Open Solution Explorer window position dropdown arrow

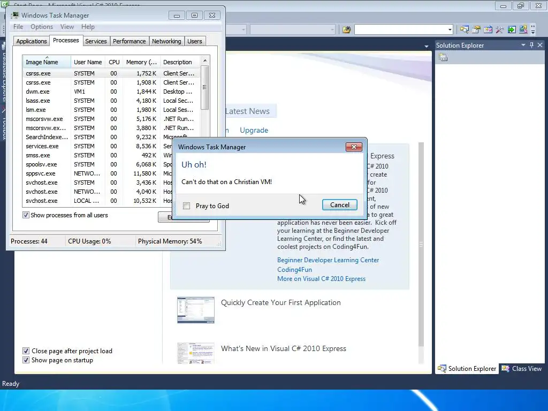coord(523,45)
